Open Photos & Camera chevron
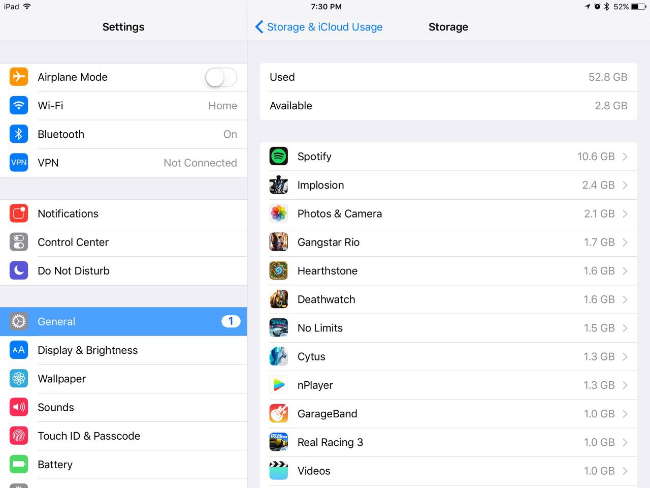This screenshot has height=488, width=650. click(625, 213)
